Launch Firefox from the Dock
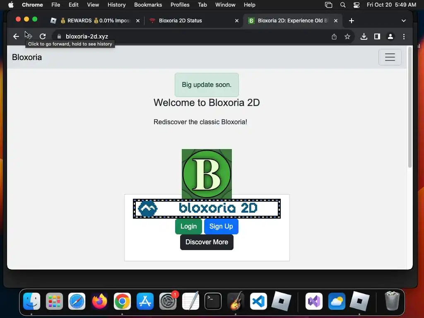 tap(99, 301)
